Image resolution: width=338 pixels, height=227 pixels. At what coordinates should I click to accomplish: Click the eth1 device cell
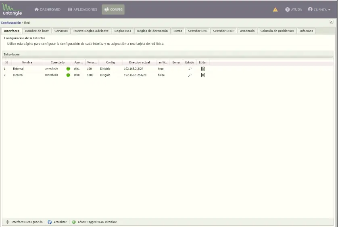pyautogui.click(x=77, y=69)
